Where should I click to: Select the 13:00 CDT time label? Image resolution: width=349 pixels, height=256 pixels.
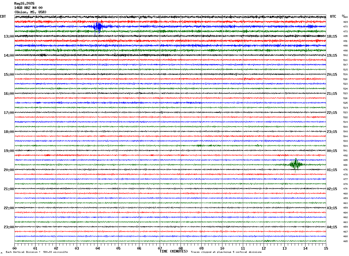pos(9,36)
